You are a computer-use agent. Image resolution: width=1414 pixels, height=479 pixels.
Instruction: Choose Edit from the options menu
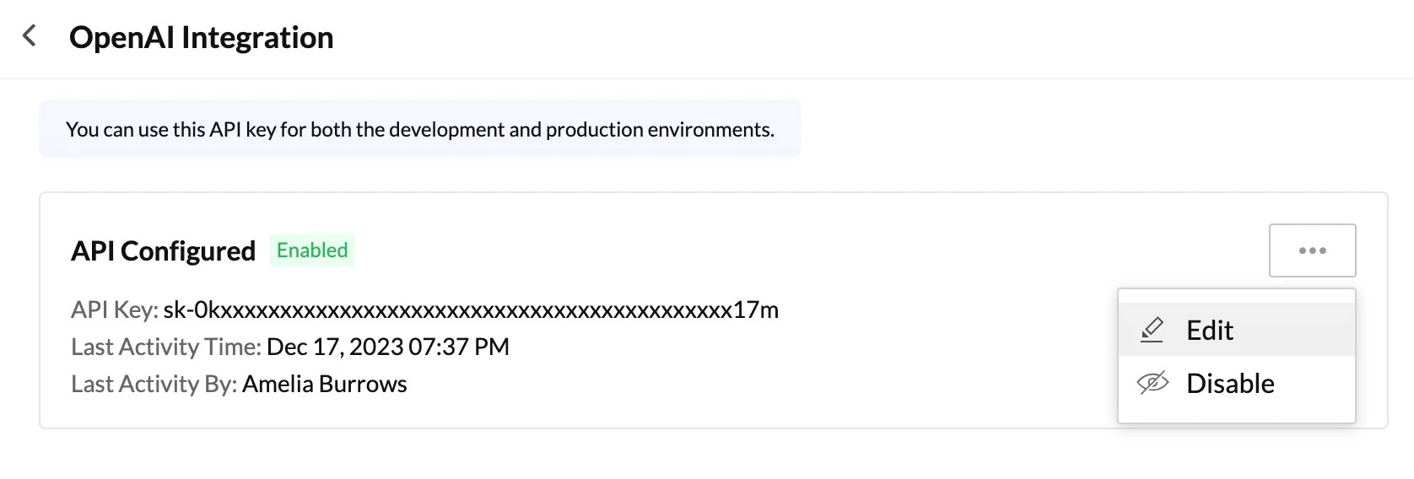[1237, 330]
